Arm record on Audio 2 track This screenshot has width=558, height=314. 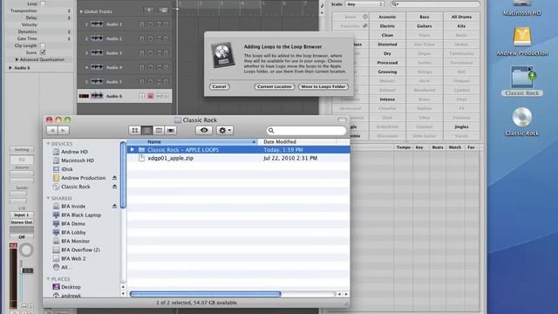tap(151, 38)
